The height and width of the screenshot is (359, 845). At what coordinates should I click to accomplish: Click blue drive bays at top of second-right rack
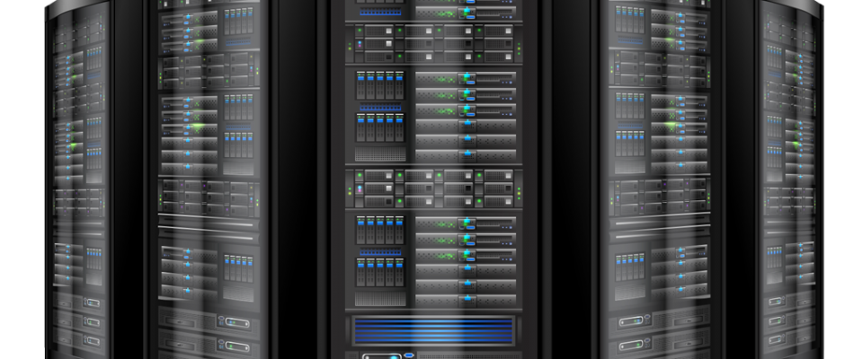click(x=629, y=27)
